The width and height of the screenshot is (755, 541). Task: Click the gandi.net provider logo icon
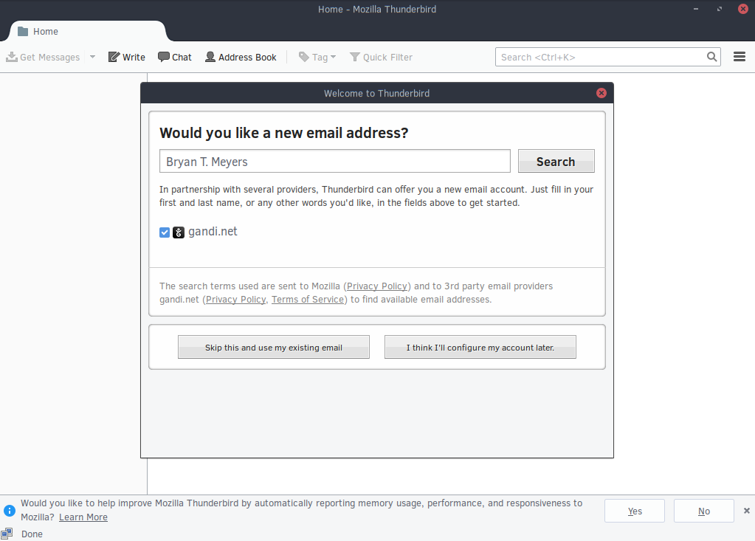point(179,232)
